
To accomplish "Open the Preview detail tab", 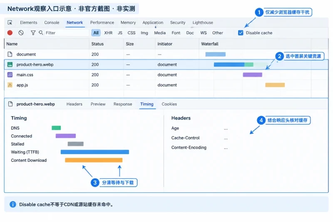I will 98,104.
